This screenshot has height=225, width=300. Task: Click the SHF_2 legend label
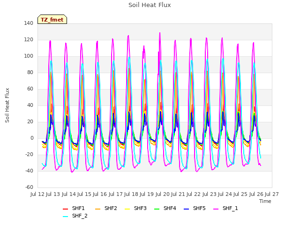tap(80, 216)
